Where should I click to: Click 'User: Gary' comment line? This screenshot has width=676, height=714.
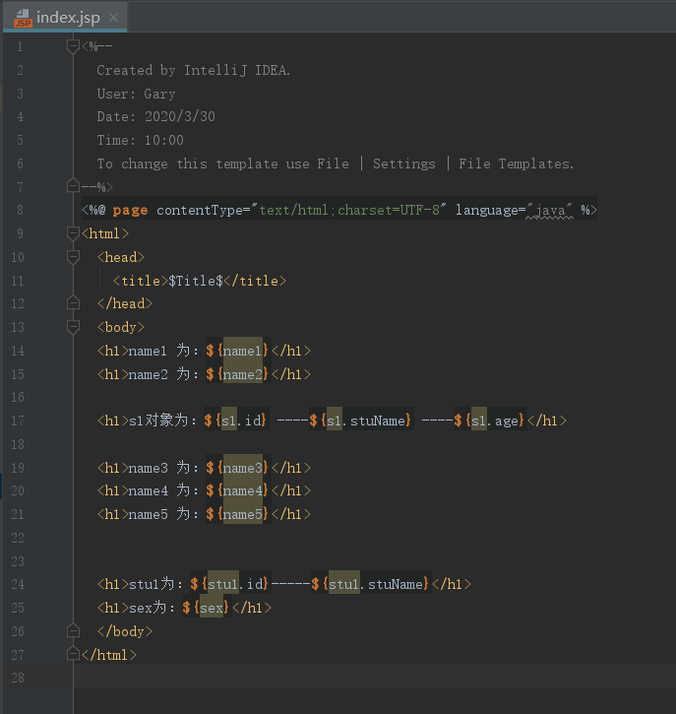(136, 94)
